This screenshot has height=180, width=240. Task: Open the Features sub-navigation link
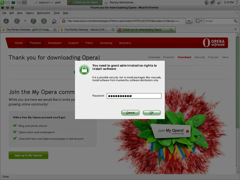pos(169,57)
